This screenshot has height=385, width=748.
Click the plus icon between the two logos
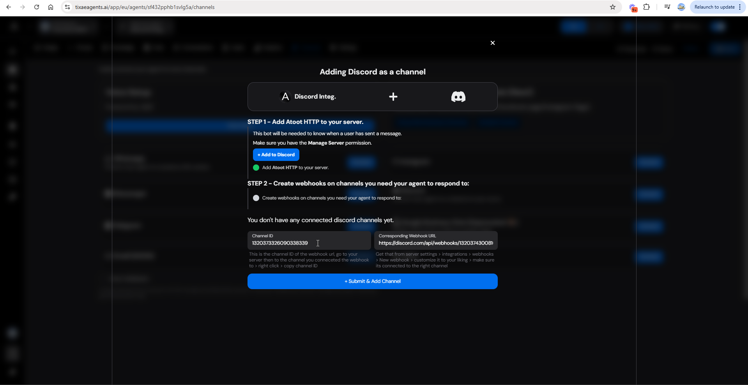pos(393,97)
